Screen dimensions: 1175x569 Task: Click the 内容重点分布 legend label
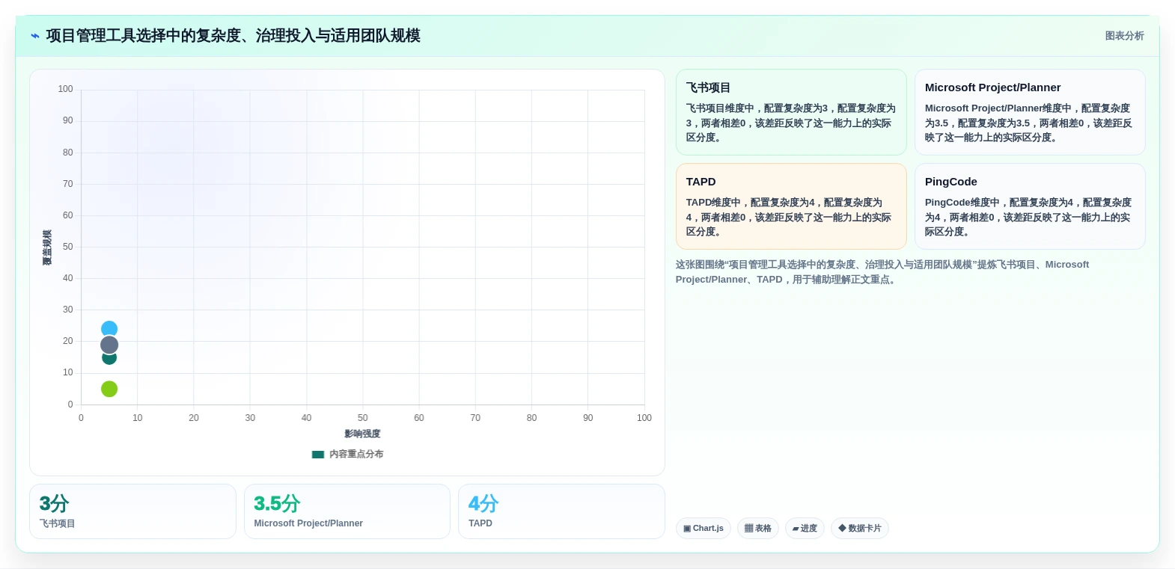click(x=356, y=454)
